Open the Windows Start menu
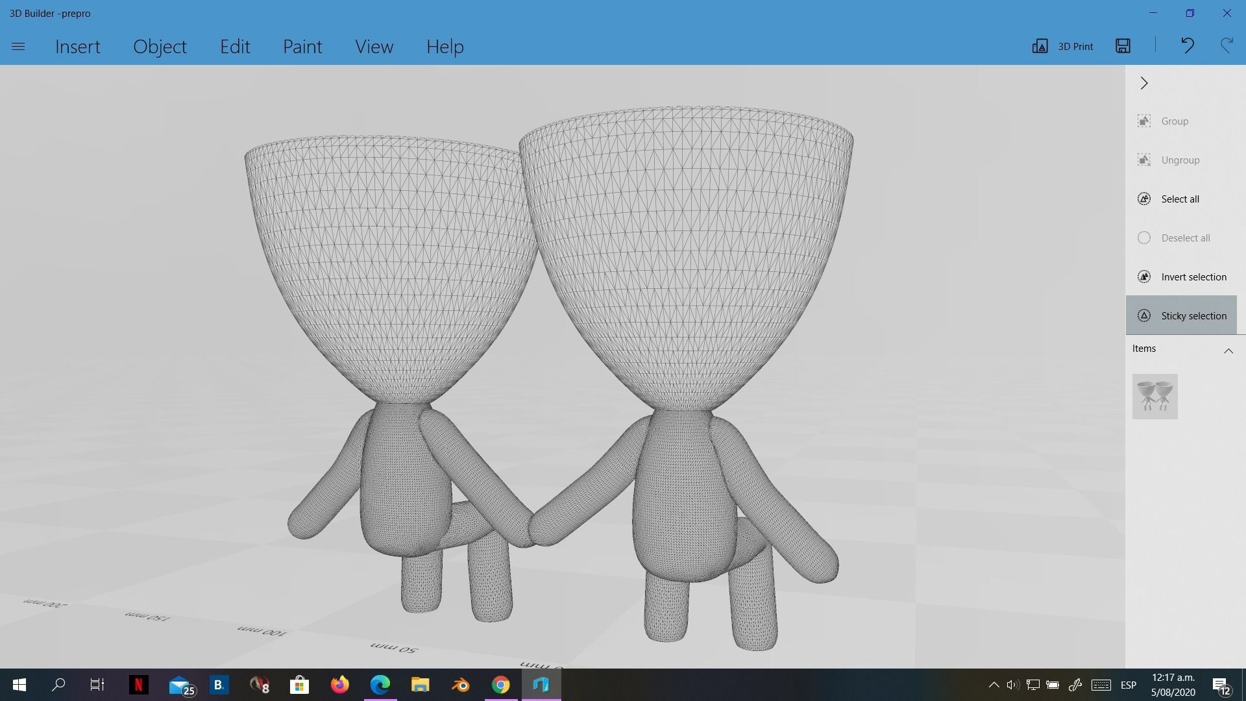This screenshot has height=701, width=1246. (19, 685)
